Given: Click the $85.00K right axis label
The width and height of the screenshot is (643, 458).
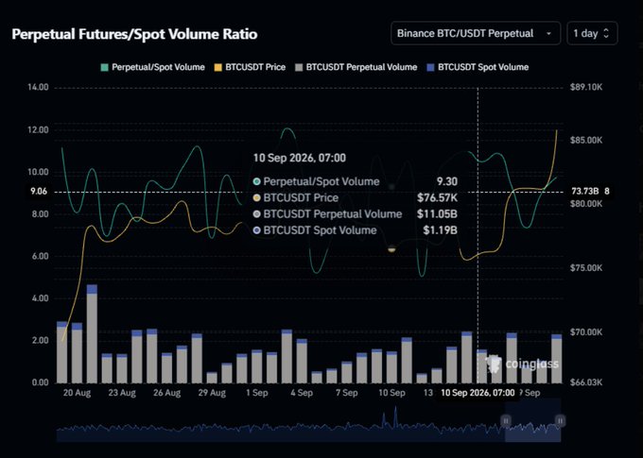Looking at the screenshot, I should (586, 140).
